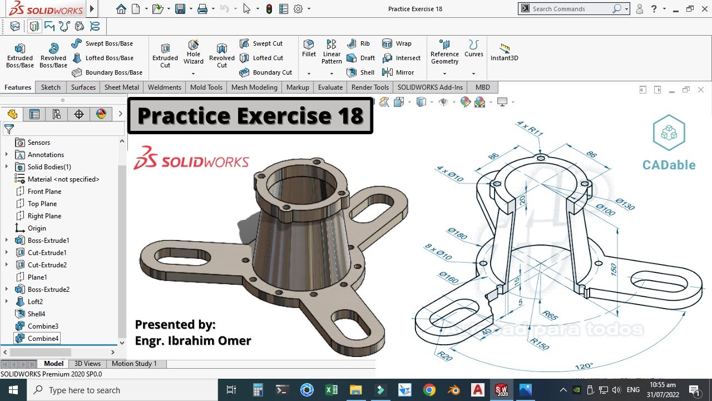Expand Boss-Extrude1 in the feature tree

[6, 239]
